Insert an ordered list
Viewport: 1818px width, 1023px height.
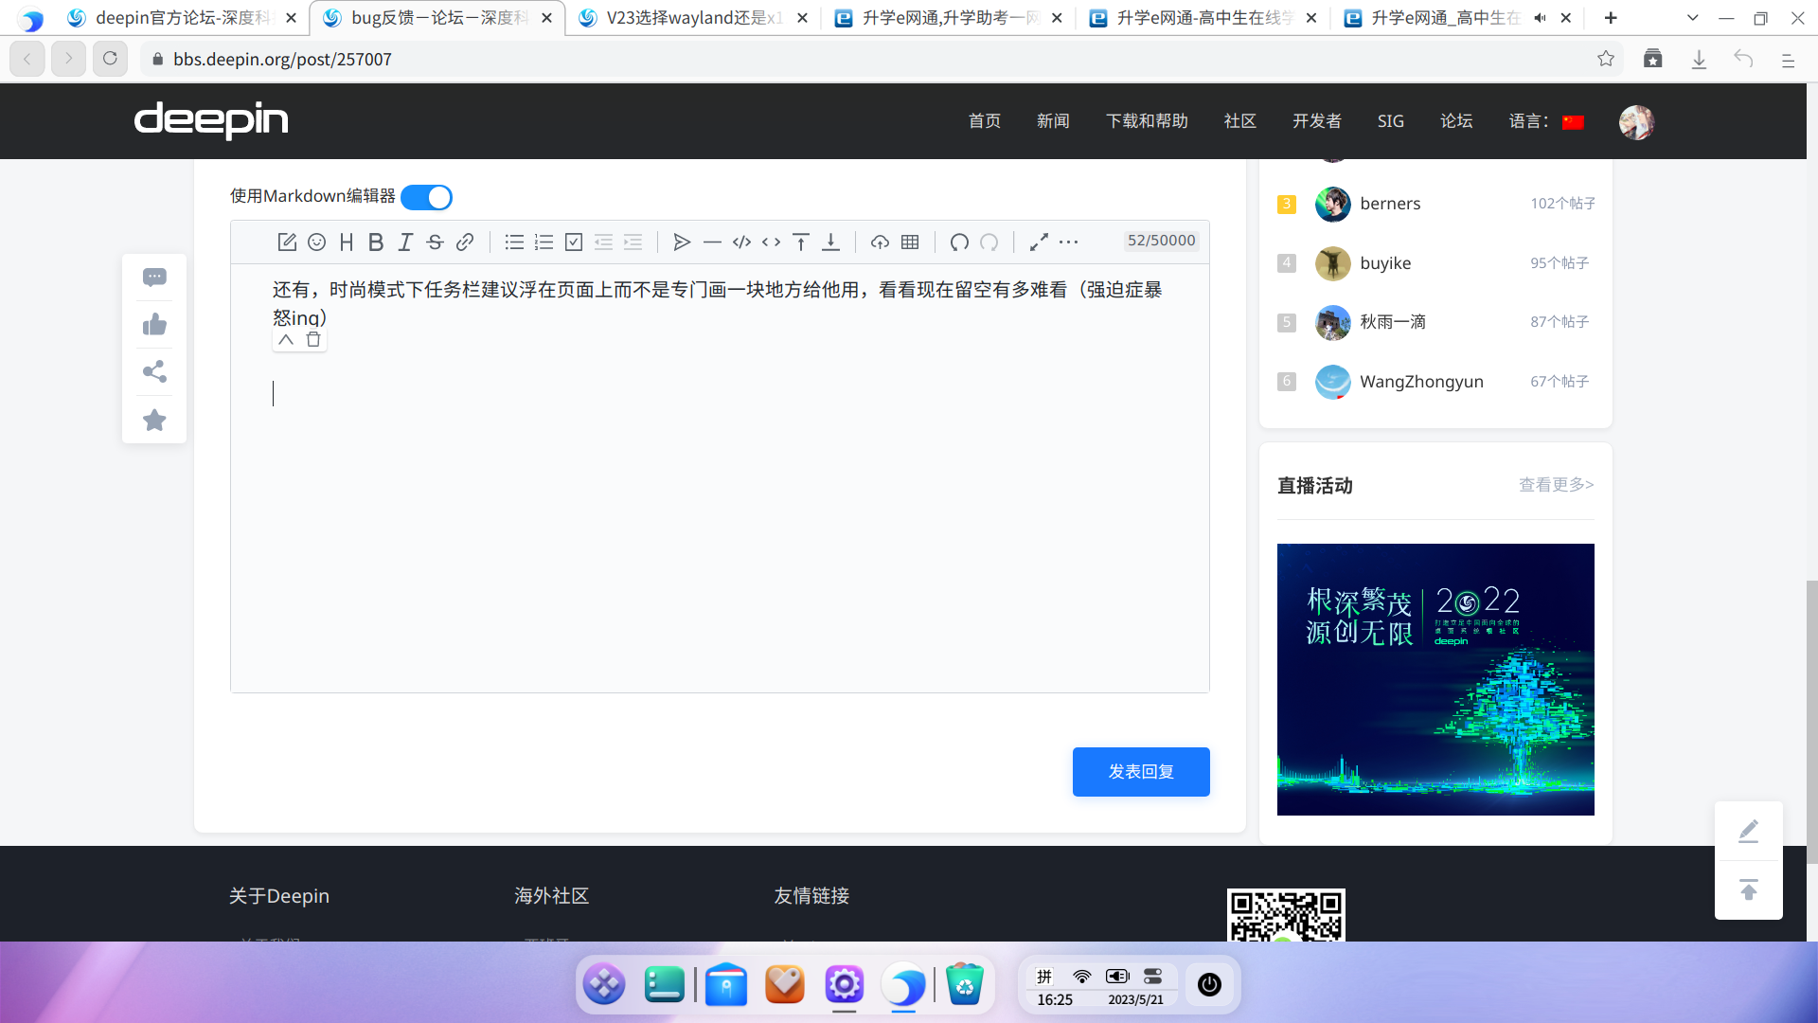pyautogui.click(x=544, y=242)
